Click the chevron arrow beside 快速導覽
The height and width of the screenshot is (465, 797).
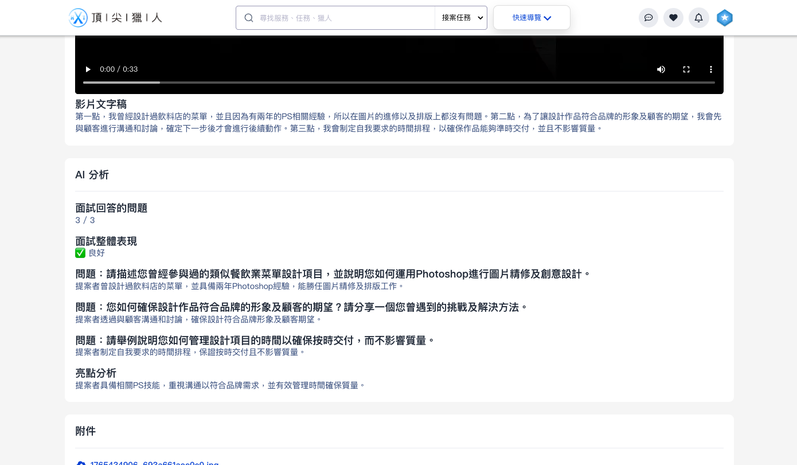click(x=548, y=18)
